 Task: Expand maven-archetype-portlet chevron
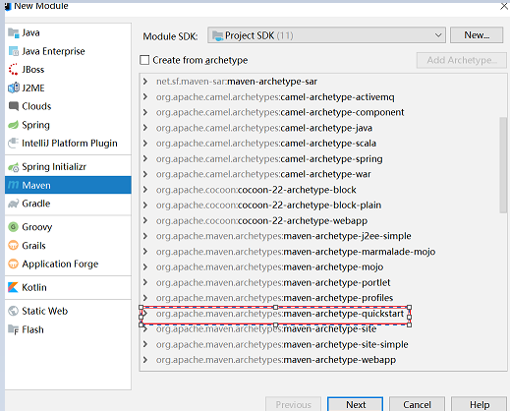pyautogui.click(x=145, y=282)
